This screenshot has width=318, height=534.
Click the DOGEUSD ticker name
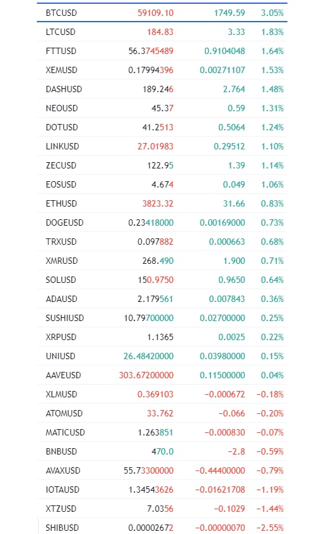click(x=64, y=222)
